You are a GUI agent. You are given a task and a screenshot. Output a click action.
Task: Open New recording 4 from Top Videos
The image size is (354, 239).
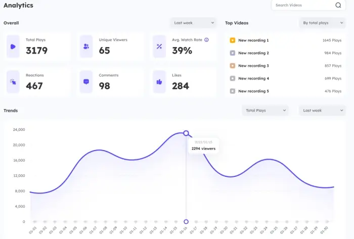pyautogui.click(x=253, y=78)
